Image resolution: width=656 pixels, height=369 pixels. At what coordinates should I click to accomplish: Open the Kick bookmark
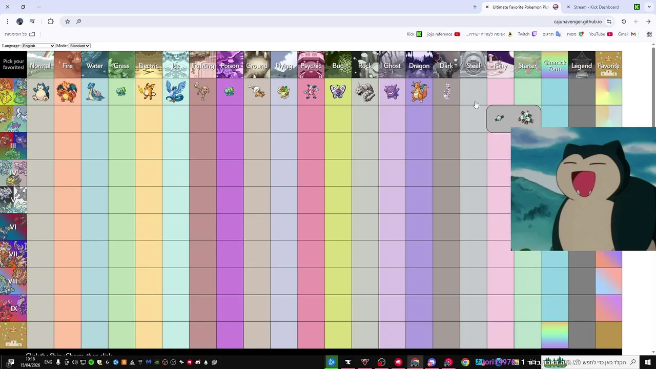coord(414,34)
